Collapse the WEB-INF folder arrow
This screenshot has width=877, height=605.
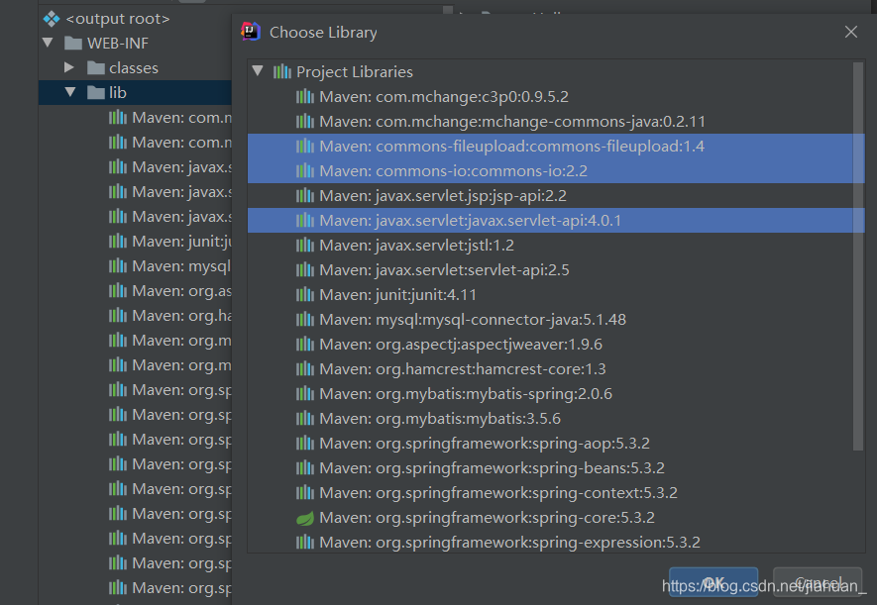pyautogui.click(x=49, y=43)
